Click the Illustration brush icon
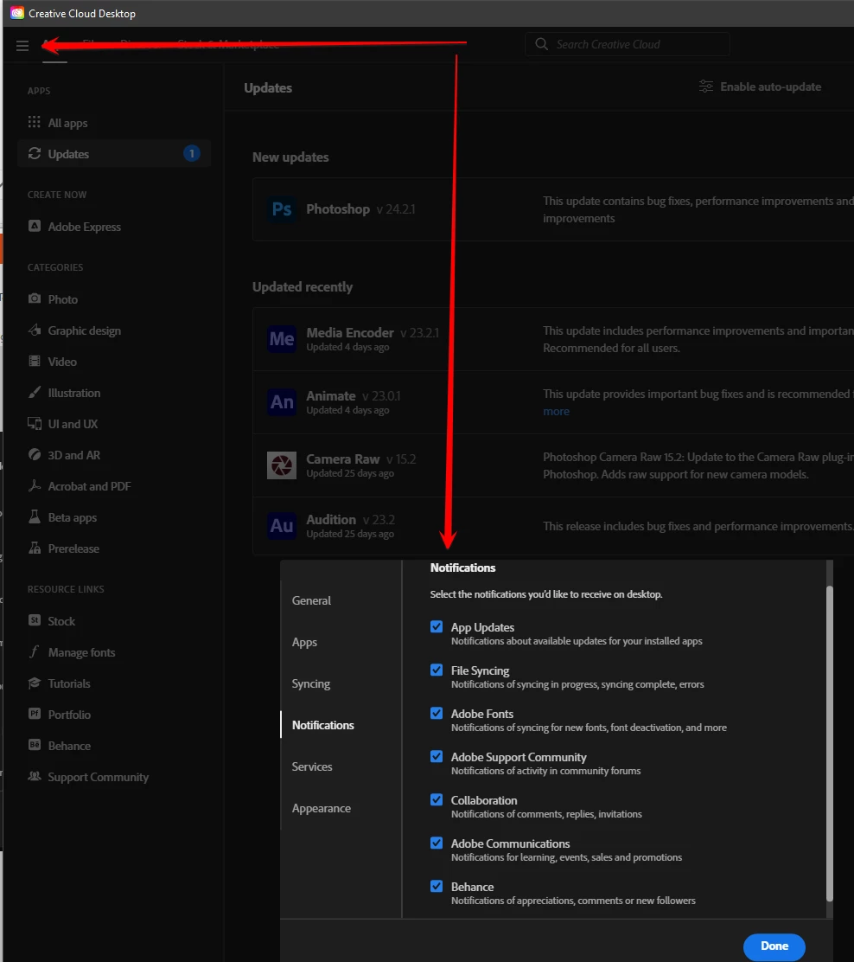Viewport: 854px width, 962px height. click(x=35, y=392)
